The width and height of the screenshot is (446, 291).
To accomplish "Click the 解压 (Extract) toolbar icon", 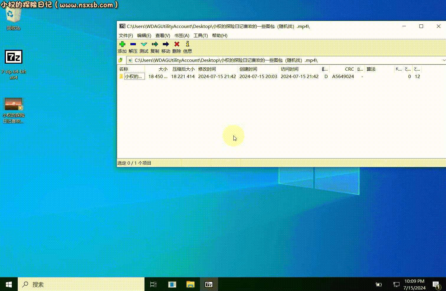I will click(133, 44).
